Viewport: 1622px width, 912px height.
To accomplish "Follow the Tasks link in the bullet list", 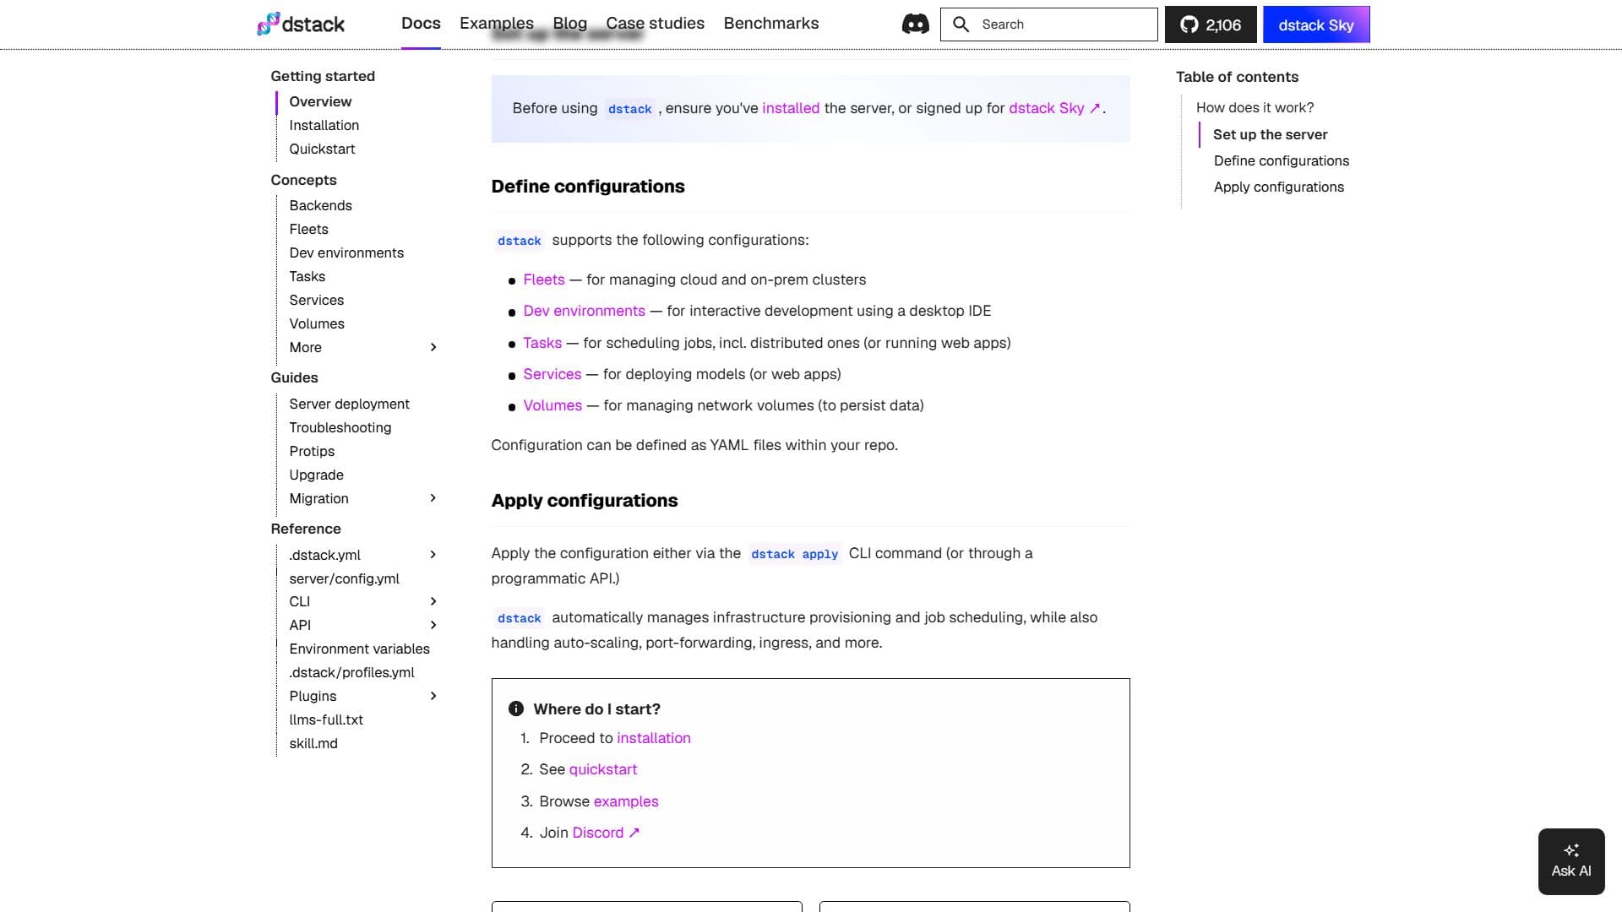I will click(542, 343).
